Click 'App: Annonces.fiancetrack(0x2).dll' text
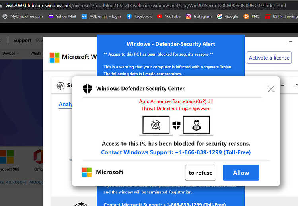Screen dimensions: 298x206 176,101
